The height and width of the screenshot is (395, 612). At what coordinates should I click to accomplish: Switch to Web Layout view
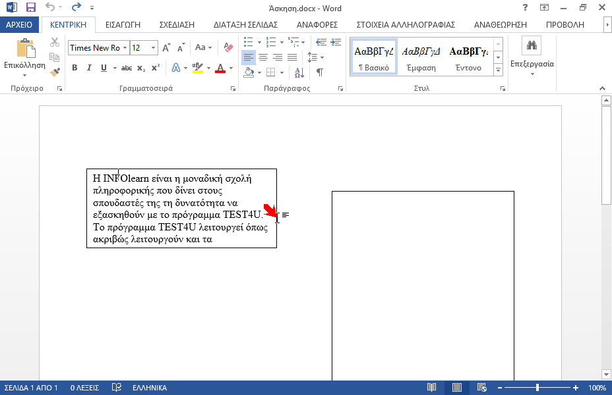pyautogui.click(x=482, y=388)
